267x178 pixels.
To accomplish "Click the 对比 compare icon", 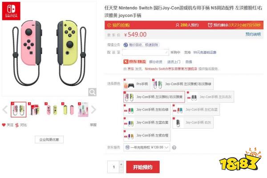I will 17,125.
